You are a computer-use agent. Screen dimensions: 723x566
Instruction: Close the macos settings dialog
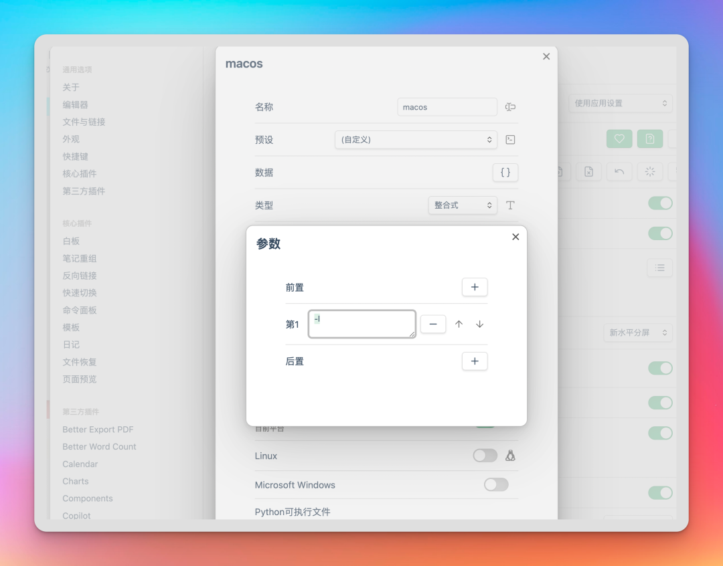coord(546,56)
